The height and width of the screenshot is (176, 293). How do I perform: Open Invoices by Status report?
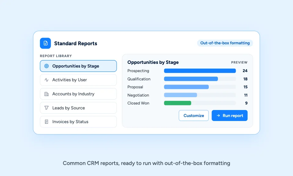(x=78, y=122)
